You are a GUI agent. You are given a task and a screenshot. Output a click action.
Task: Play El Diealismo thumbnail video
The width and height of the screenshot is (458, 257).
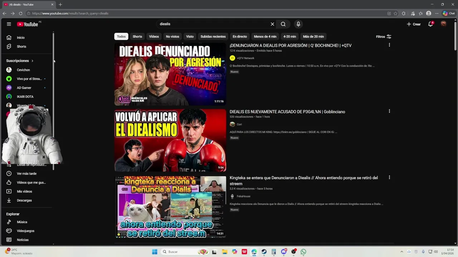tap(170, 140)
